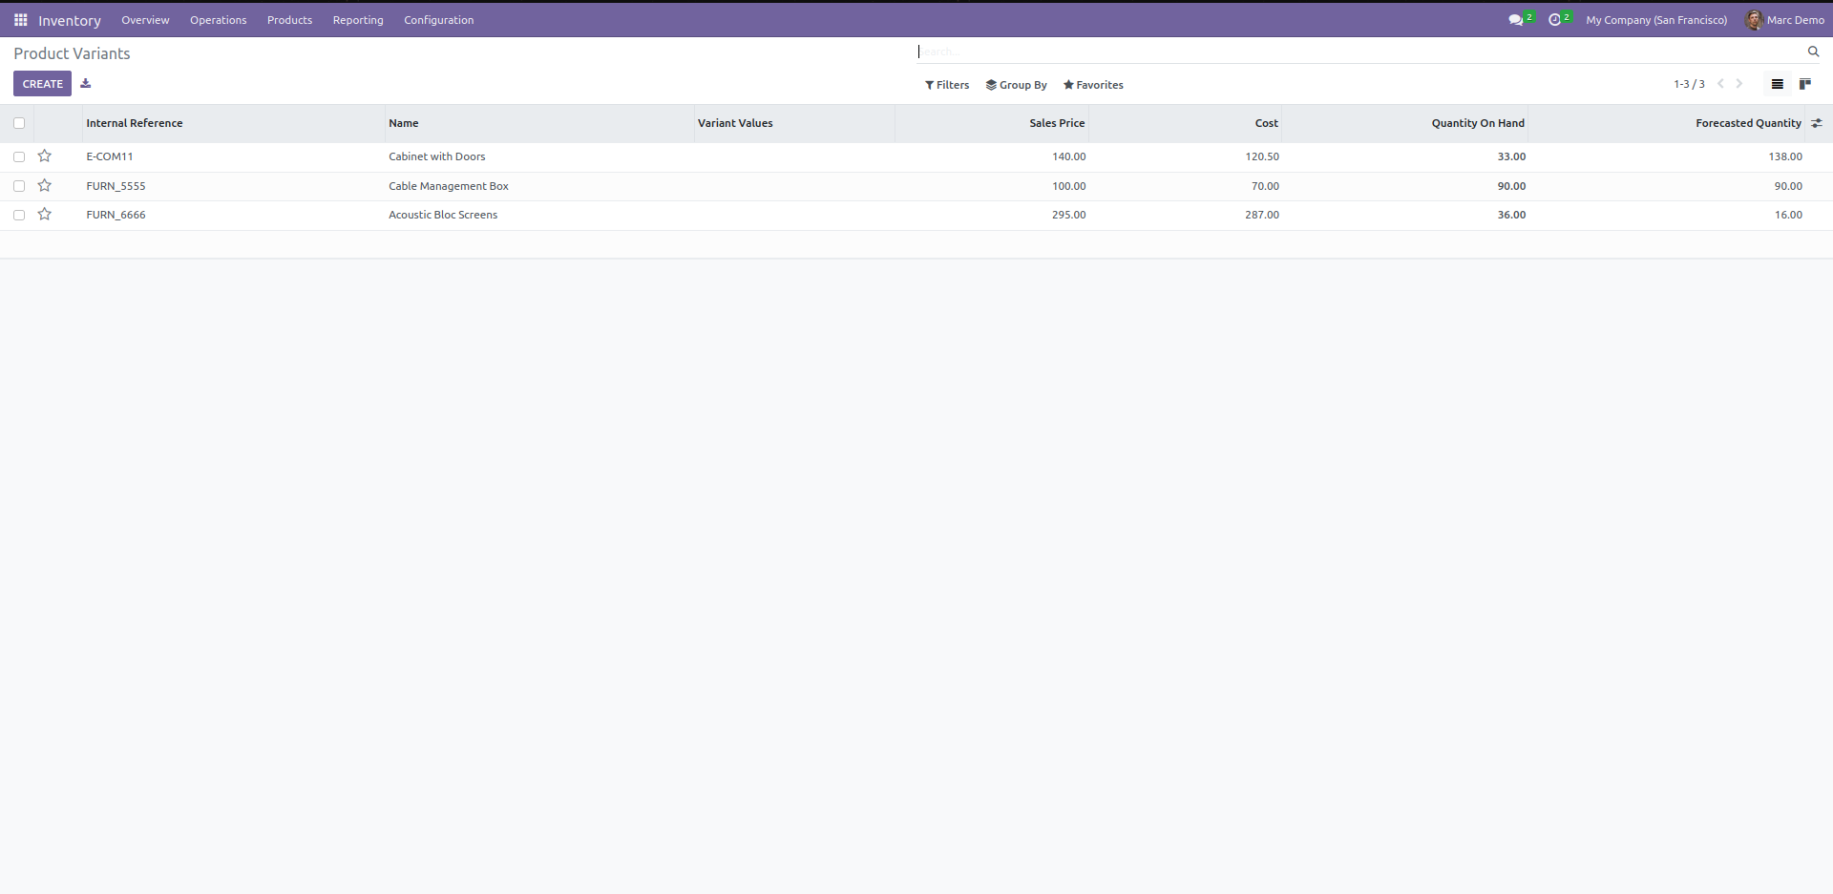Select the FURN_5555 row checkbox
This screenshot has width=1833, height=894.
[x=19, y=186]
